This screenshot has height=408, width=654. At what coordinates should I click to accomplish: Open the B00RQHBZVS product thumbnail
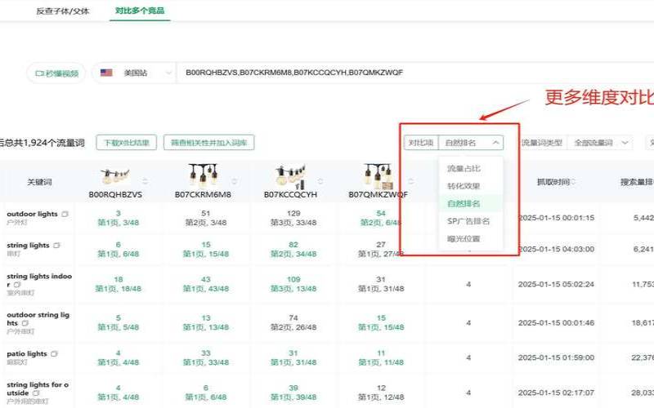coord(115,176)
